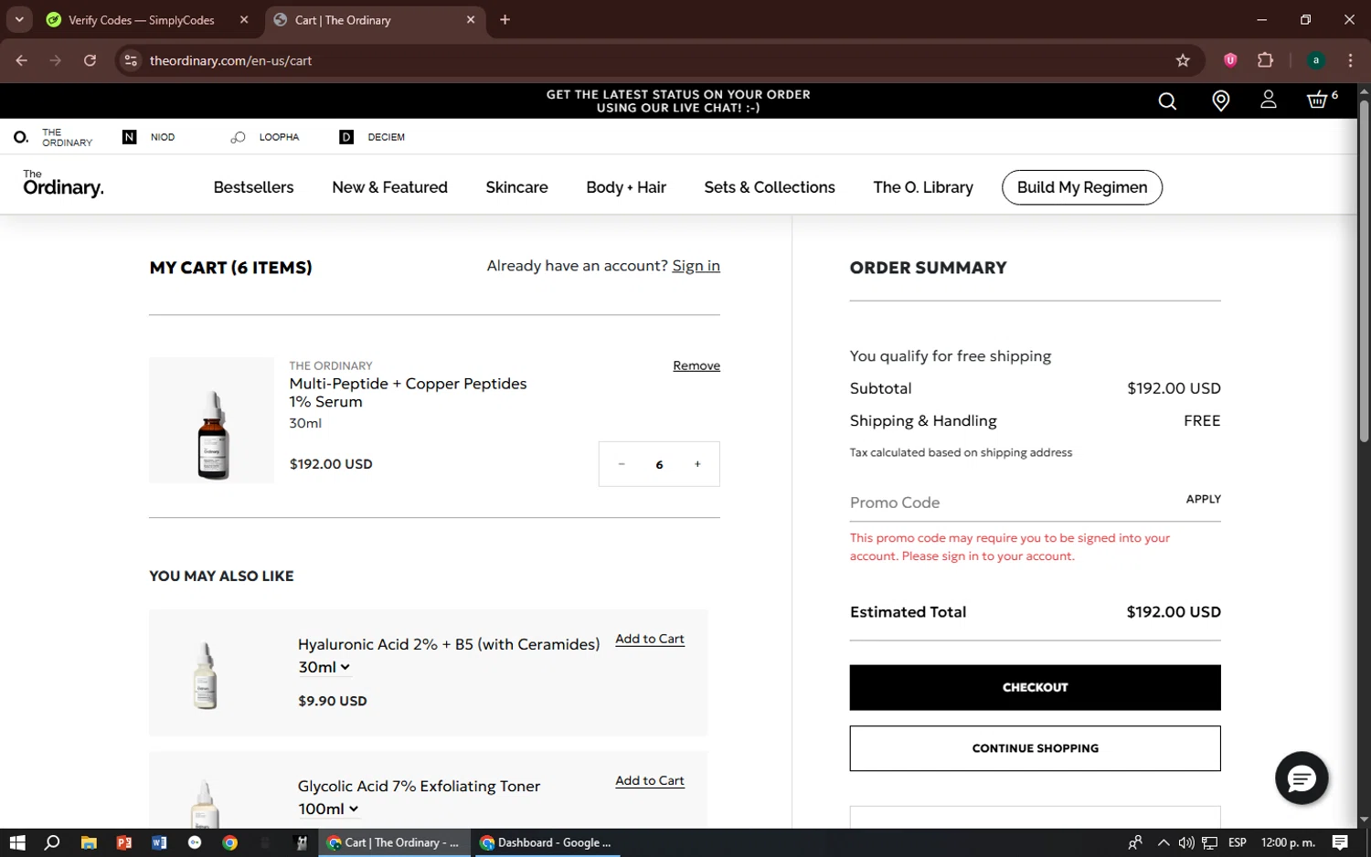The image size is (1371, 857).
Task: Open the site search magnifier icon
Action: (1167, 101)
